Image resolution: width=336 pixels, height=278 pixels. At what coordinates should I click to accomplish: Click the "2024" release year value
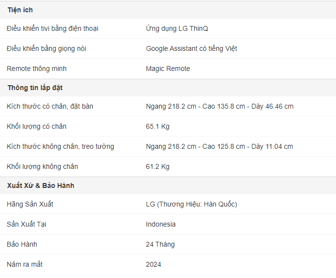154,264
